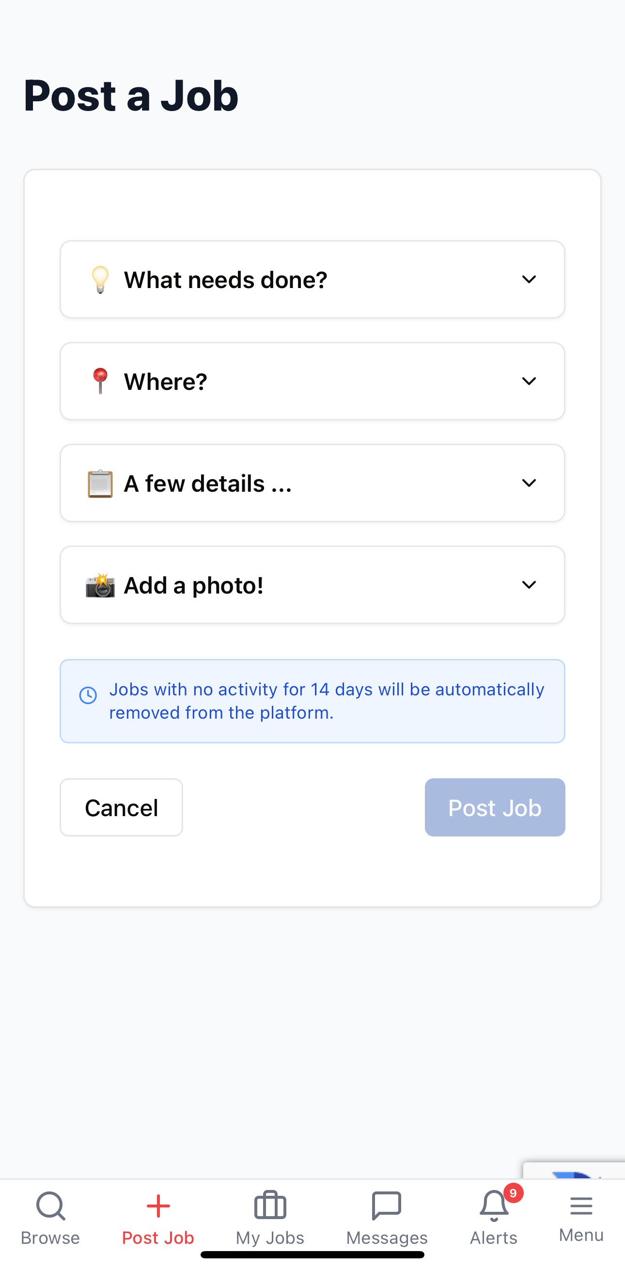This screenshot has width=625, height=1270.
Task: Expand A few details chevron
Action: tap(529, 483)
